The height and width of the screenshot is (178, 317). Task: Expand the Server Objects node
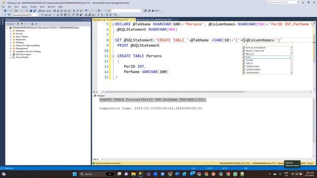pyautogui.click(x=11, y=37)
